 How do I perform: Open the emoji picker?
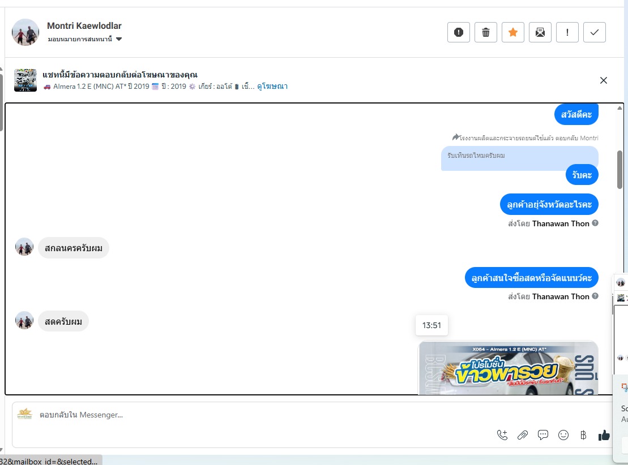tap(563, 435)
